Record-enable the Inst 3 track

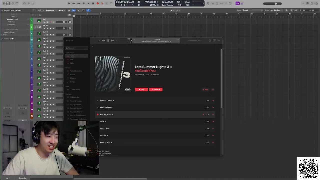50,35
